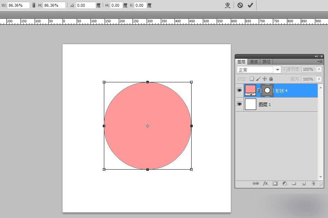This screenshot has width=328, height=218.
Task: Switch to the 通道 tab
Action: [x=254, y=61]
